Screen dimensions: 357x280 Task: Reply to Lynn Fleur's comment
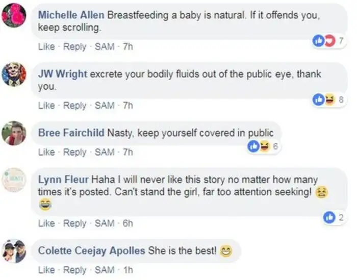point(74,223)
